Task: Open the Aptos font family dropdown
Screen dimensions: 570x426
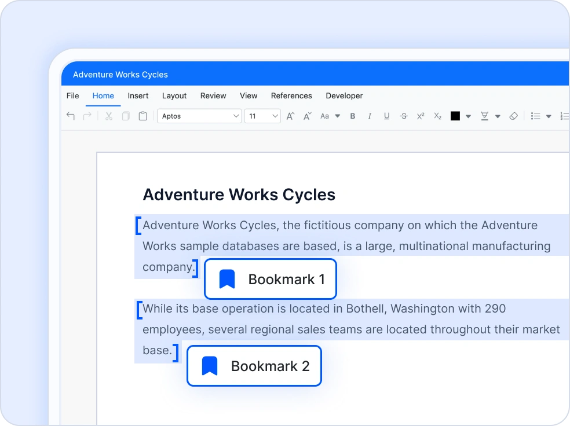Action: (199, 116)
